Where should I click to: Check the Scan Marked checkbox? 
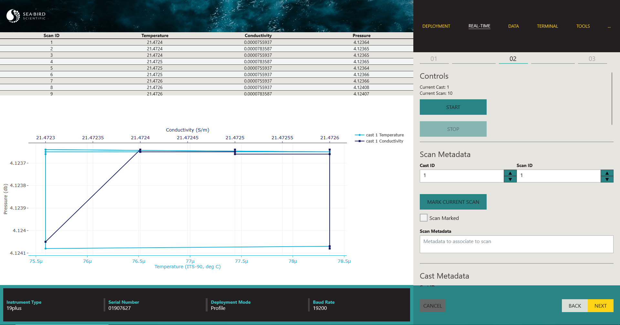tap(424, 218)
